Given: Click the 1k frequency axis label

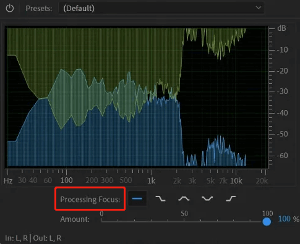Looking at the screenshot, I should (x=151, y=180).
